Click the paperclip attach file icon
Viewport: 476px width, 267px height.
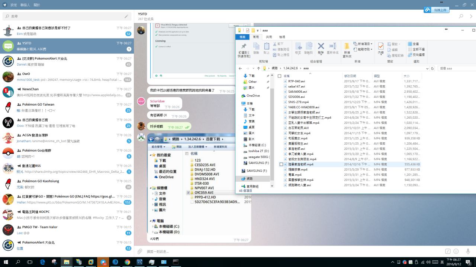click(x=140, y=251)
